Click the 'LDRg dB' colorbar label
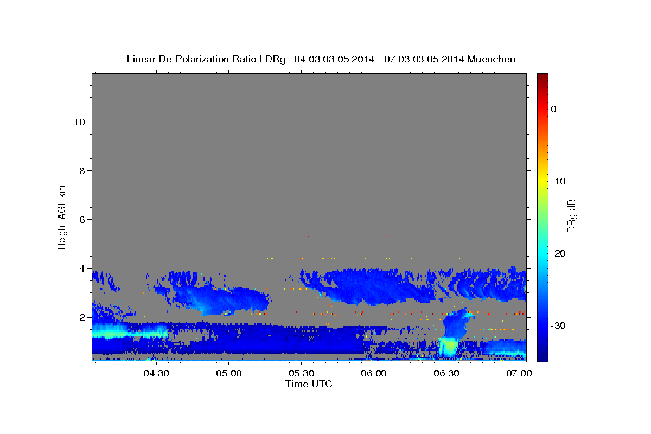 pos(571,218)
